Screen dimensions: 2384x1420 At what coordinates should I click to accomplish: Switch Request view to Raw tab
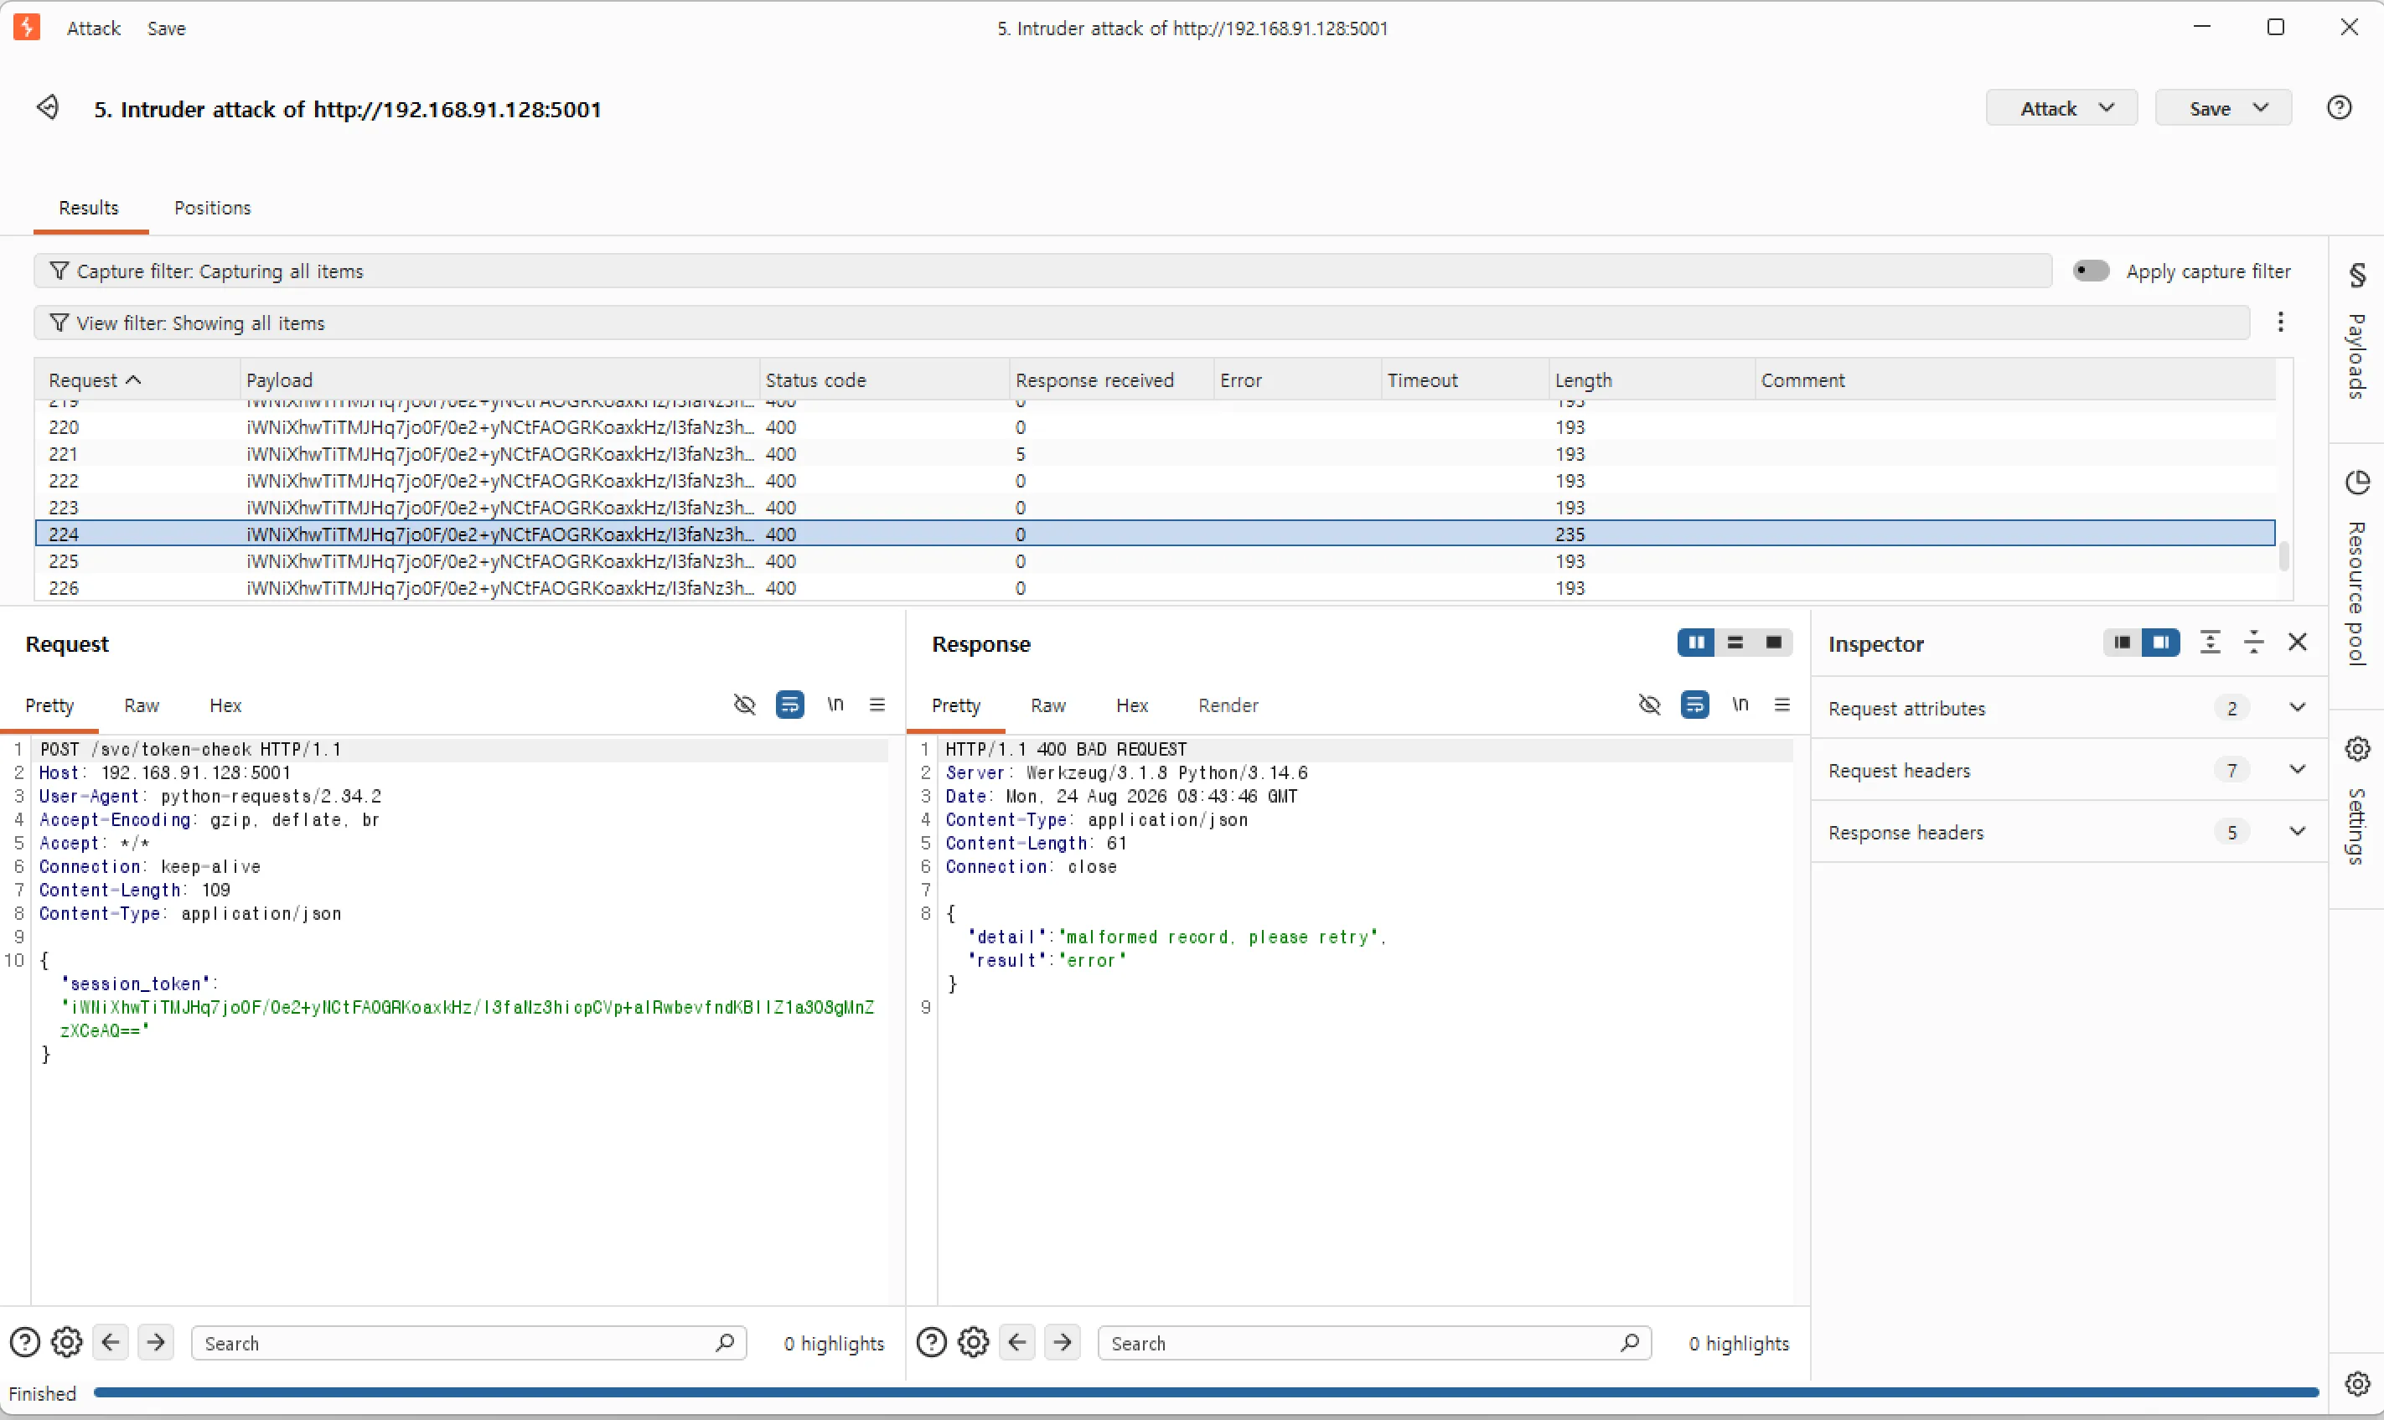click(x=142, y=705)
